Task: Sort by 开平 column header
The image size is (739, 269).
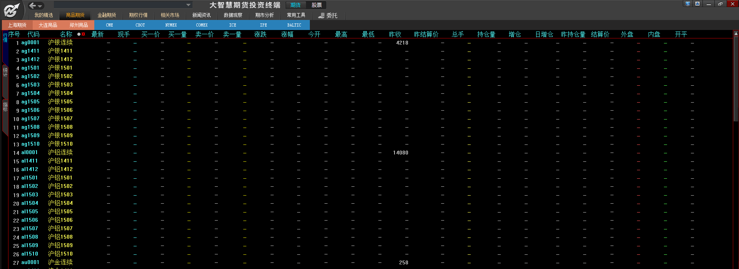Action: pyautogui.click(x=681, y=34)
